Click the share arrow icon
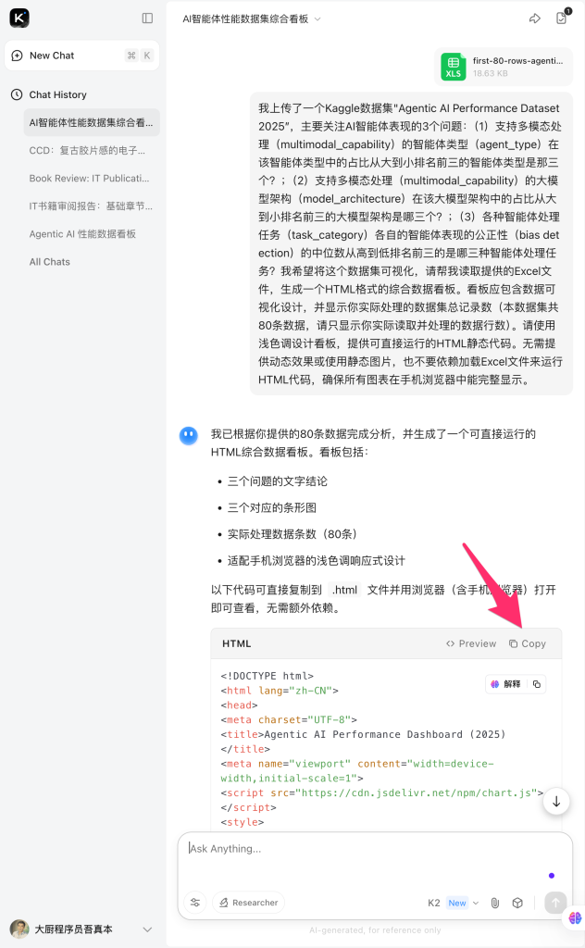This screenshot has height=948, width=585. (534, 19)
